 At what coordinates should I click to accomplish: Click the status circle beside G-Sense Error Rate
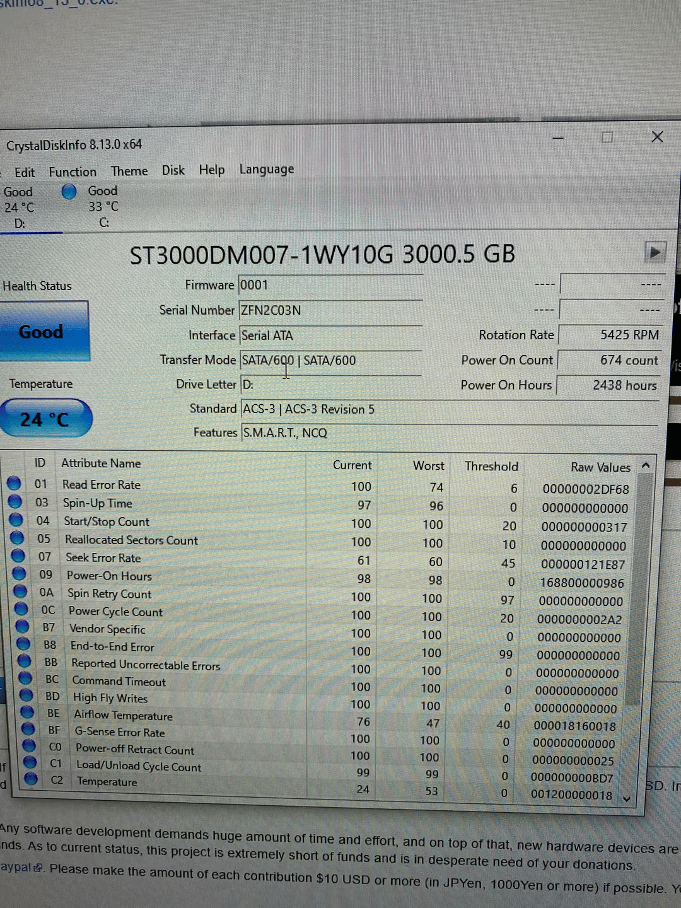click(x=28, y=730)
